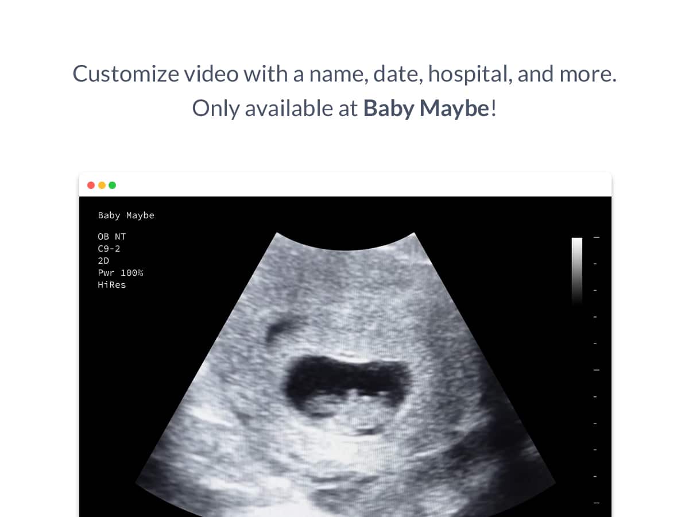Image resolution: width=689 pixels, height=517 pixels.
Task: Select the C9-2 probe label
Action: pyautogui.click(x=109, y=249)
